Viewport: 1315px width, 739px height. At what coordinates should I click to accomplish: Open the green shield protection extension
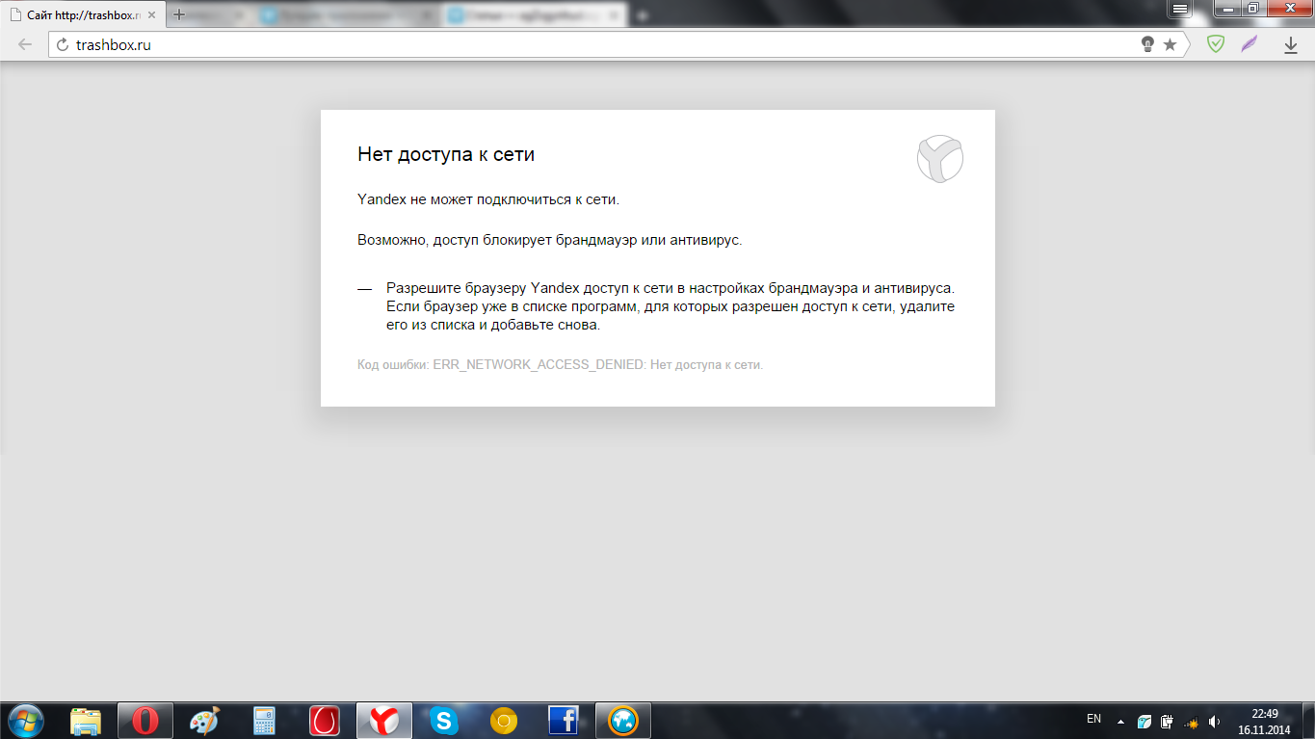click(x=1216, y=44)
